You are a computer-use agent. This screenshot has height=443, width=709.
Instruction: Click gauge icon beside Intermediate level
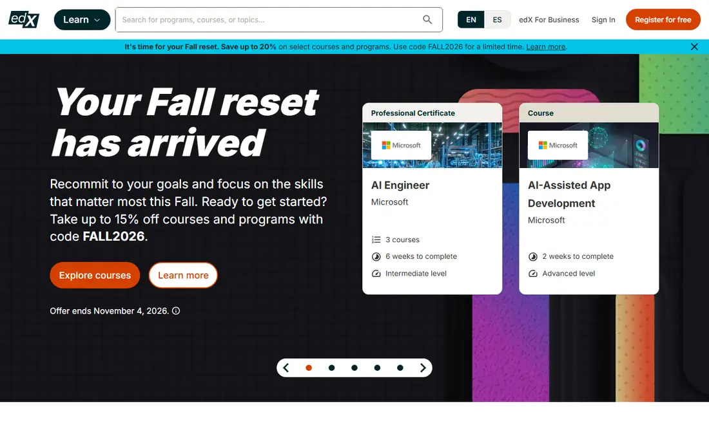click(x=376, y=274)
